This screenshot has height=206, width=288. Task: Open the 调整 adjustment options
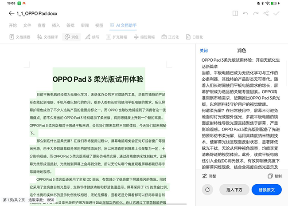click(209, 176)
